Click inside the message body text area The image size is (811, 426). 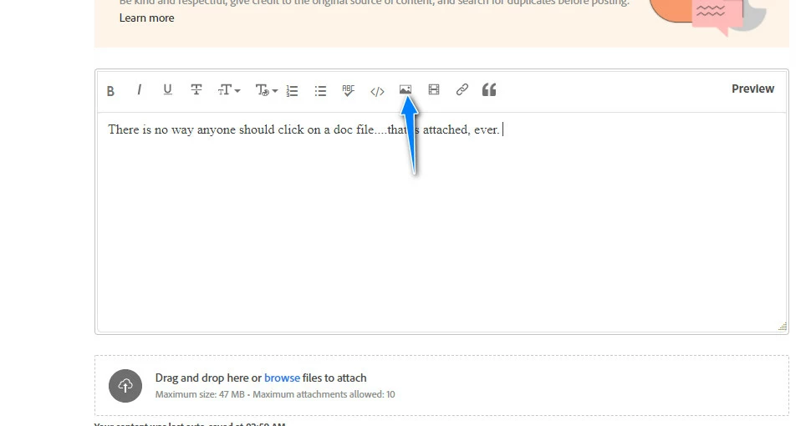tap(441, 222)
